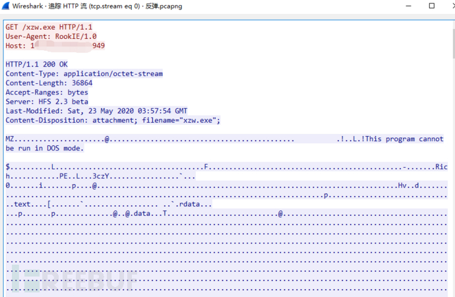Click the vertical scrollbar thumb
The image size is (455, 297).
(x=454, y=44)
